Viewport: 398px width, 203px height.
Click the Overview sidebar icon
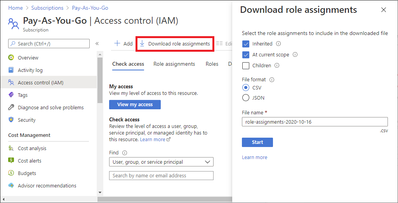[11, 58]
